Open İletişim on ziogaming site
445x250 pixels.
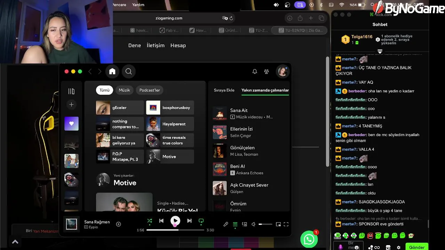tap(155, 45)
